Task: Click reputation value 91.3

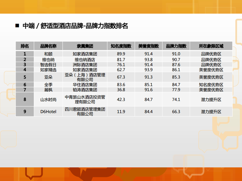Action: point(148,77)
